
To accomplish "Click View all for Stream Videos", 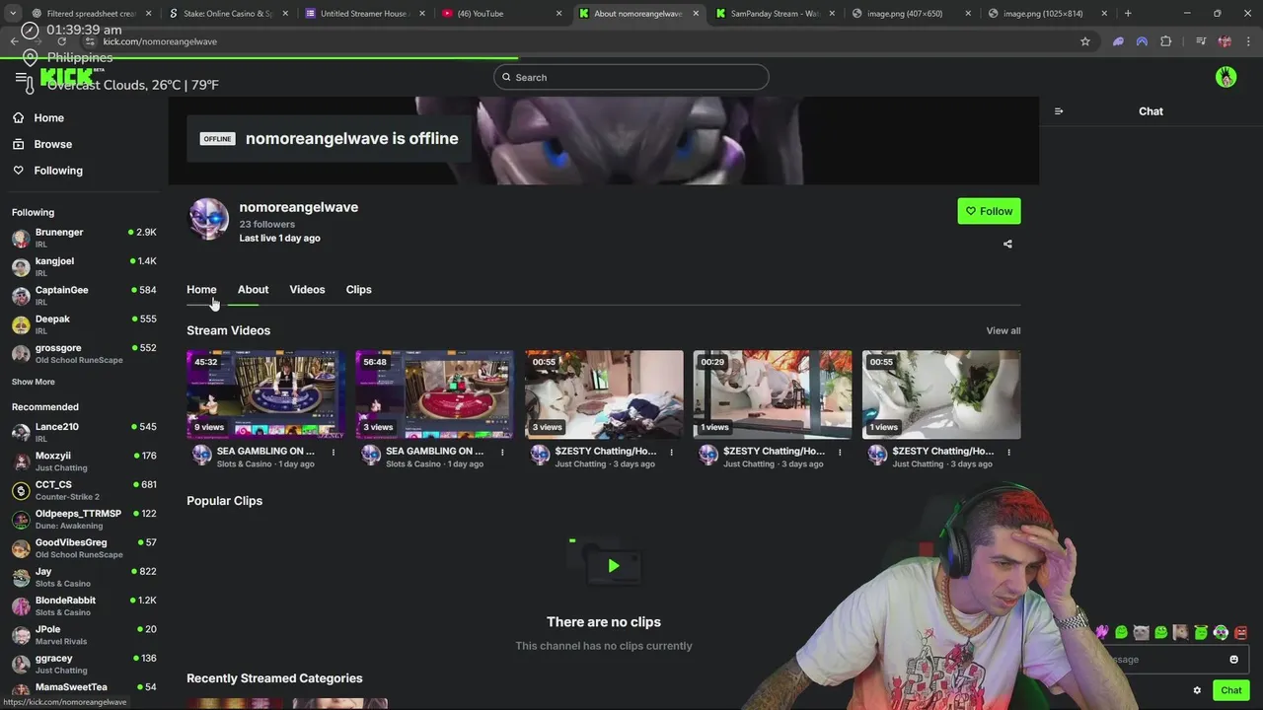I will 1003,331.
